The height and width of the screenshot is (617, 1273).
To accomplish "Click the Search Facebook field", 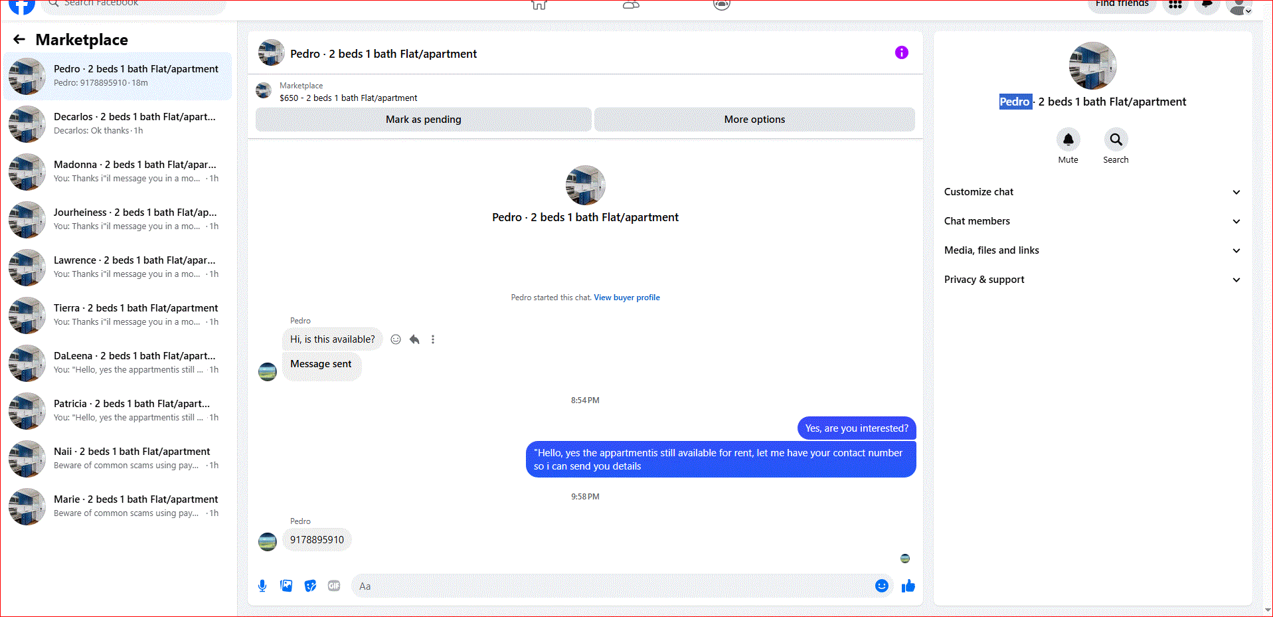I will (x=133, y=5).
